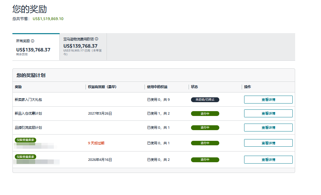This screenshot has height=195, width=321.
Task: Click 查看详情 for the 2026年4月16日 reward
Action: tap(268, 160)
